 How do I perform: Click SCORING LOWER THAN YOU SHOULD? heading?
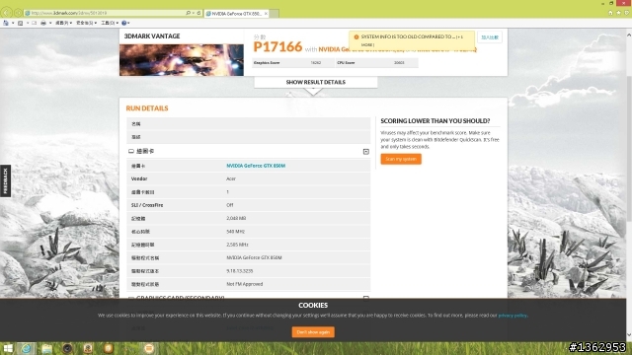(x=435, y=120)
